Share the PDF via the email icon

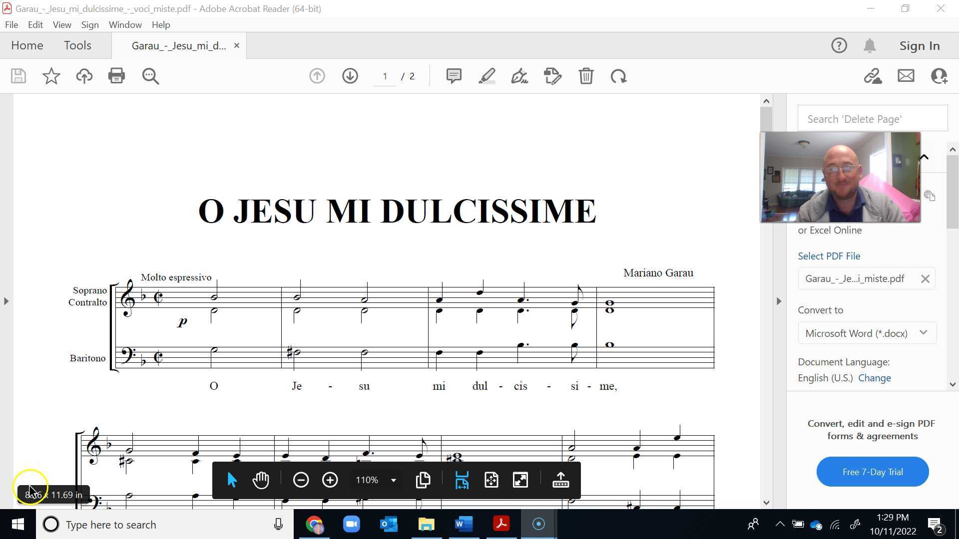point(906,76)
